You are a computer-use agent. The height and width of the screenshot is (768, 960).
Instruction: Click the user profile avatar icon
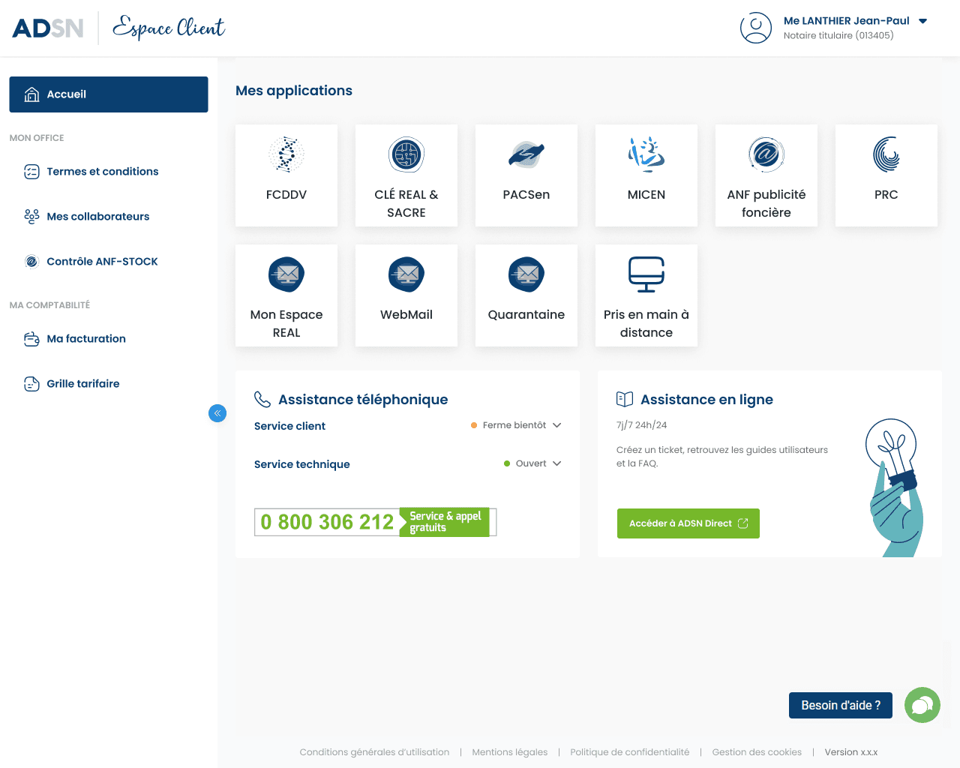coord(756,28)
